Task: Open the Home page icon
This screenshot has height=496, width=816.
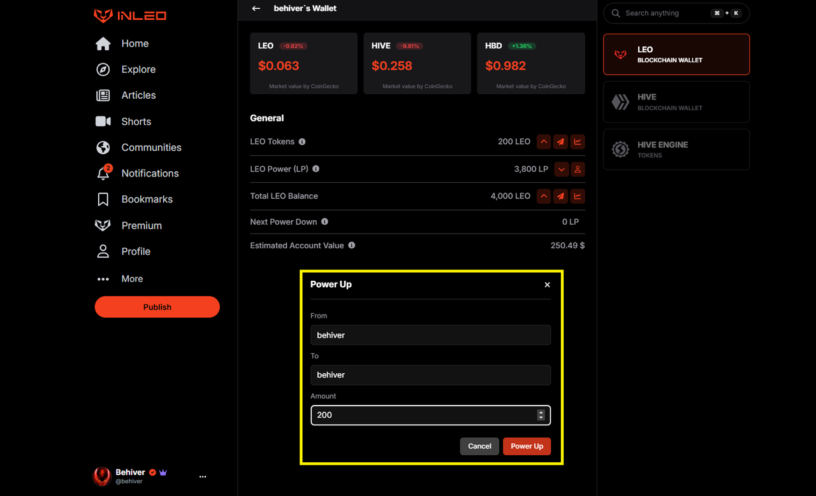Action: click(103, 43)
